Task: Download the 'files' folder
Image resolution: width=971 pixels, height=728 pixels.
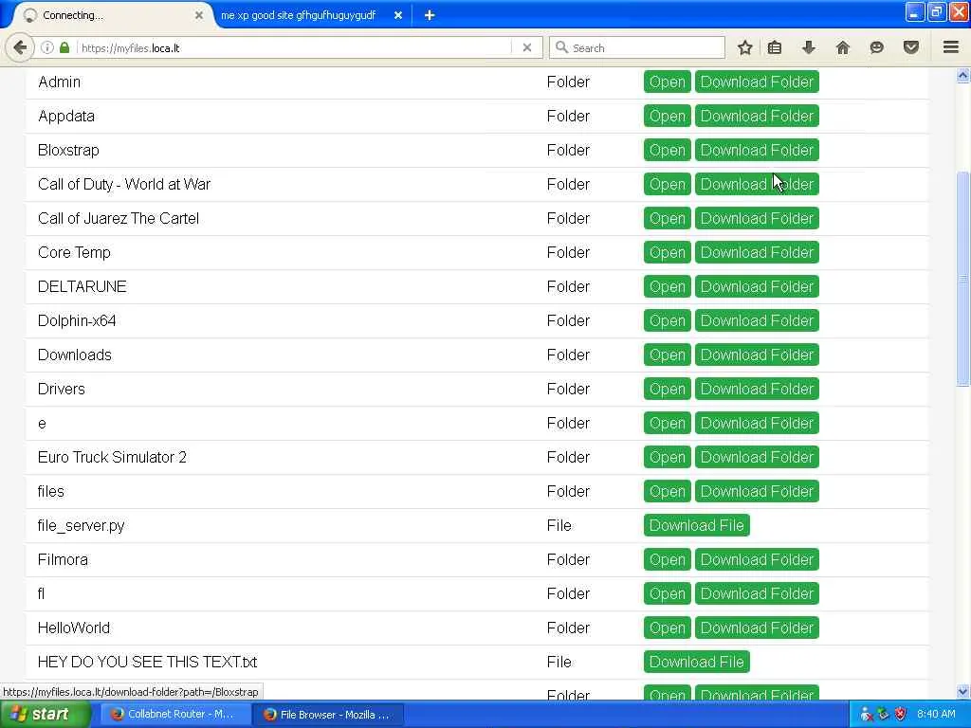Action: pyautogui.click(x=757, y=491)
